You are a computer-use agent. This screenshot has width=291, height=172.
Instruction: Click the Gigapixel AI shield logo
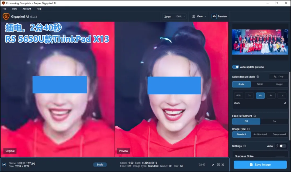tap(6, 16)
